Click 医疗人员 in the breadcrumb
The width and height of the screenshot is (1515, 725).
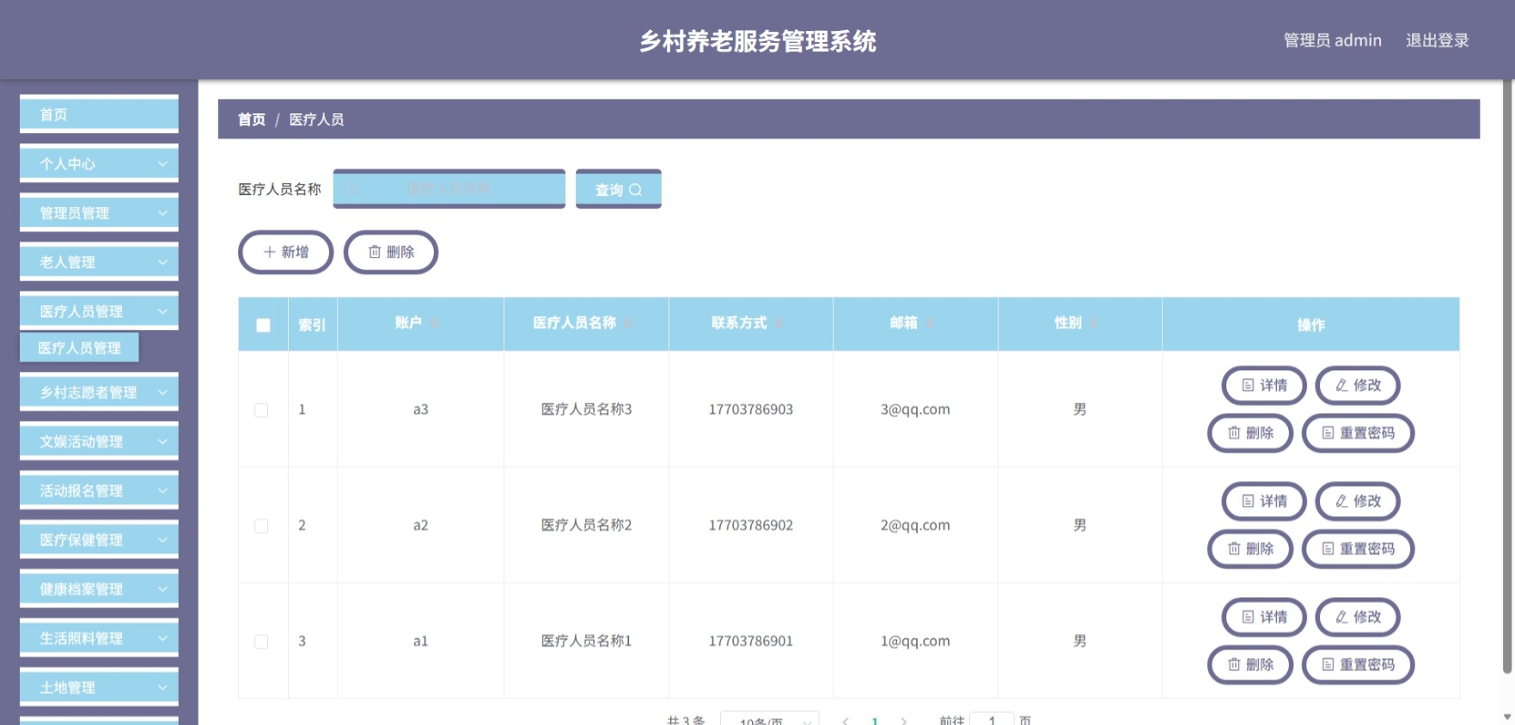pyautogui.click(x=316, y=119)
